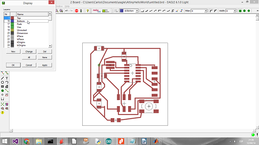The width and height of the screenshot is (259, 145).
Task: Open Google Chrome from the taskbar
Action: [x=27, y=141]
